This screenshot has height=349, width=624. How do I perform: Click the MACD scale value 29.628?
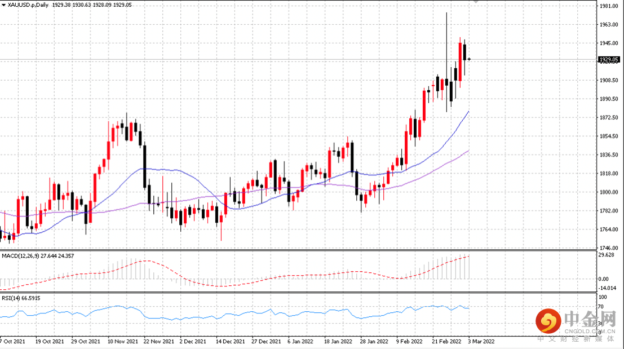[606, 255]
